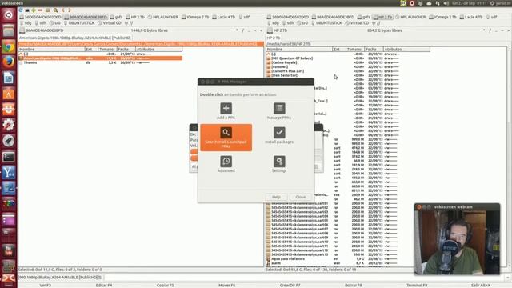Sort left panel by Nombre column

coord(51,50)
